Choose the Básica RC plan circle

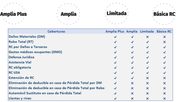pyautogui.click(x=164, y=14)
